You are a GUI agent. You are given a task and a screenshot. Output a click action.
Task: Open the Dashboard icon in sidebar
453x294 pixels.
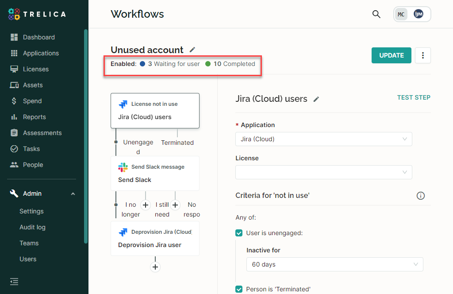[14, 37]
